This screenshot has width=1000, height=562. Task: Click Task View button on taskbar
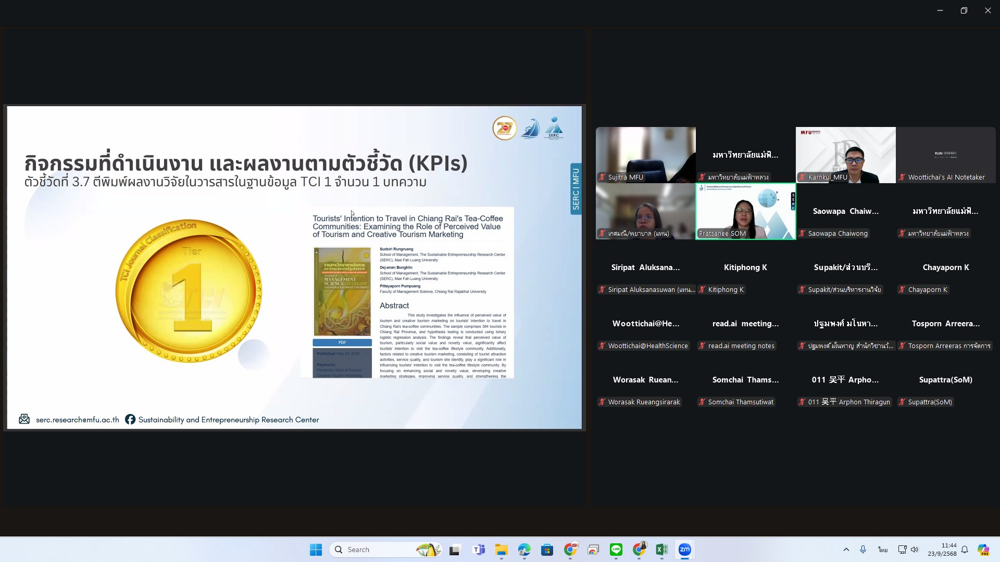click(455, 550)
